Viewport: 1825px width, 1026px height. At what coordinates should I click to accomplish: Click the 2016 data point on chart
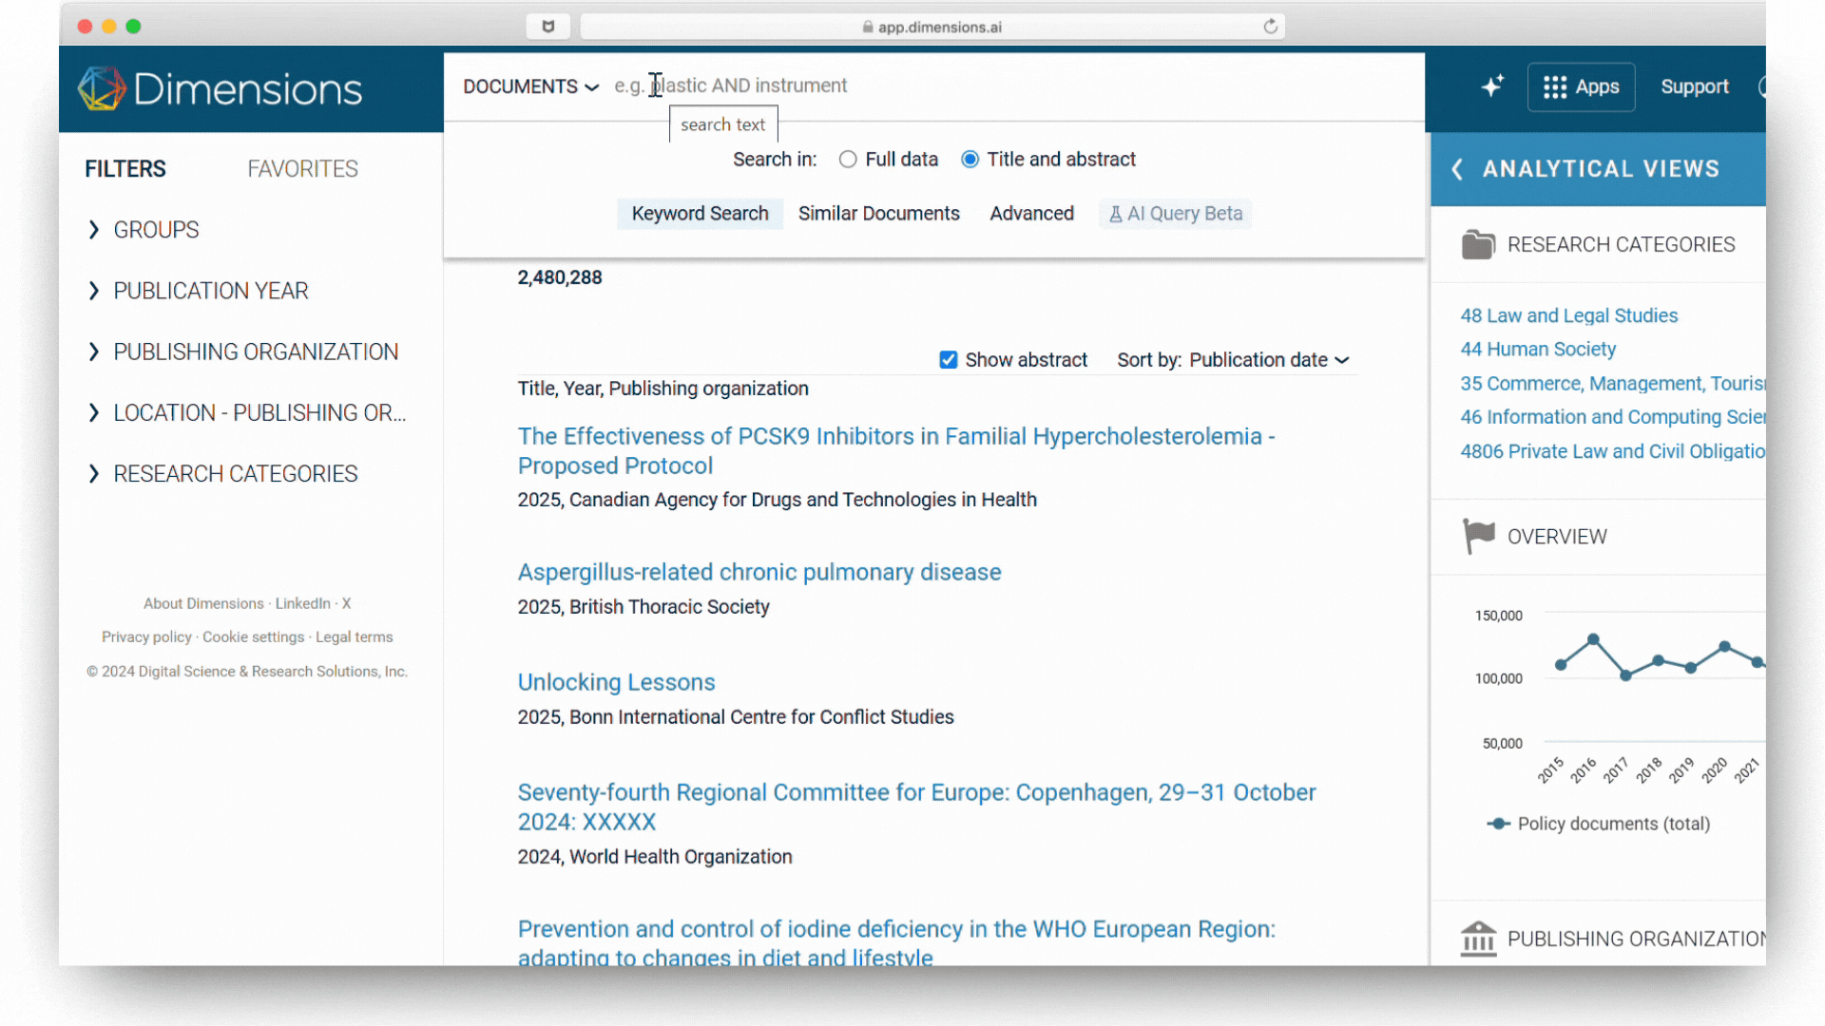pyautogui.click(x=1593, y=639)
